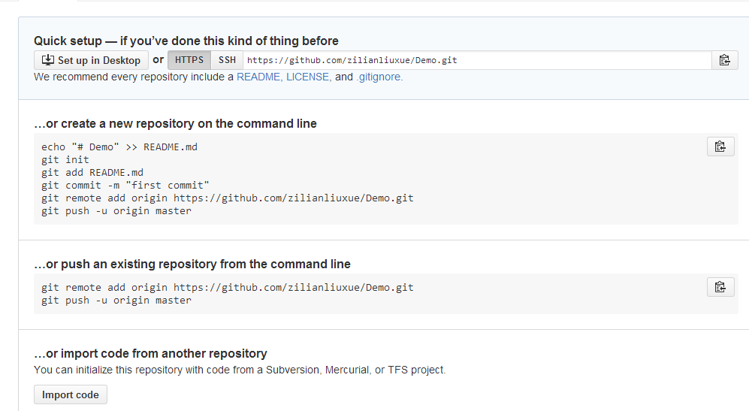Screen dimensions: 749x411
Task: Open the .gitignore link
Action: (379, 77)
